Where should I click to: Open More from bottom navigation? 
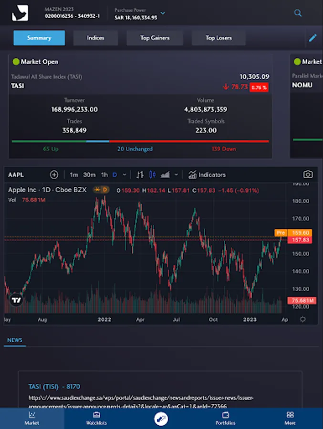pyautogui.click(x=290, y=419)
